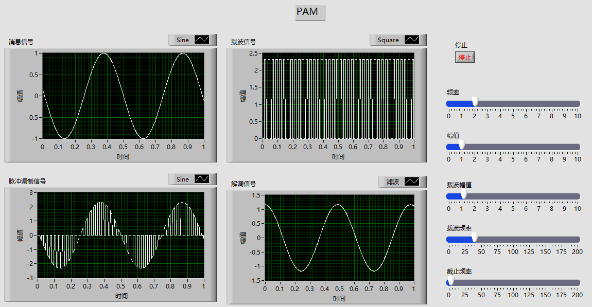Set 频率 slider at scale mark 7

539,104
